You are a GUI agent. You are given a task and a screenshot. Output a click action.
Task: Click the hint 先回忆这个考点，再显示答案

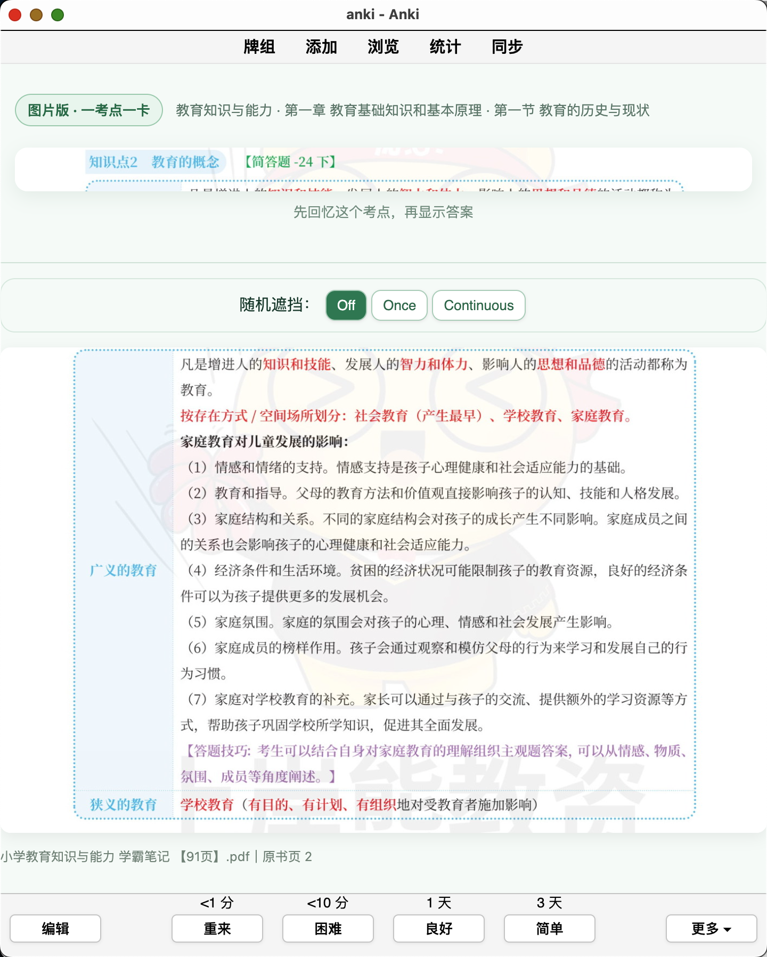[x=383, y=212]
